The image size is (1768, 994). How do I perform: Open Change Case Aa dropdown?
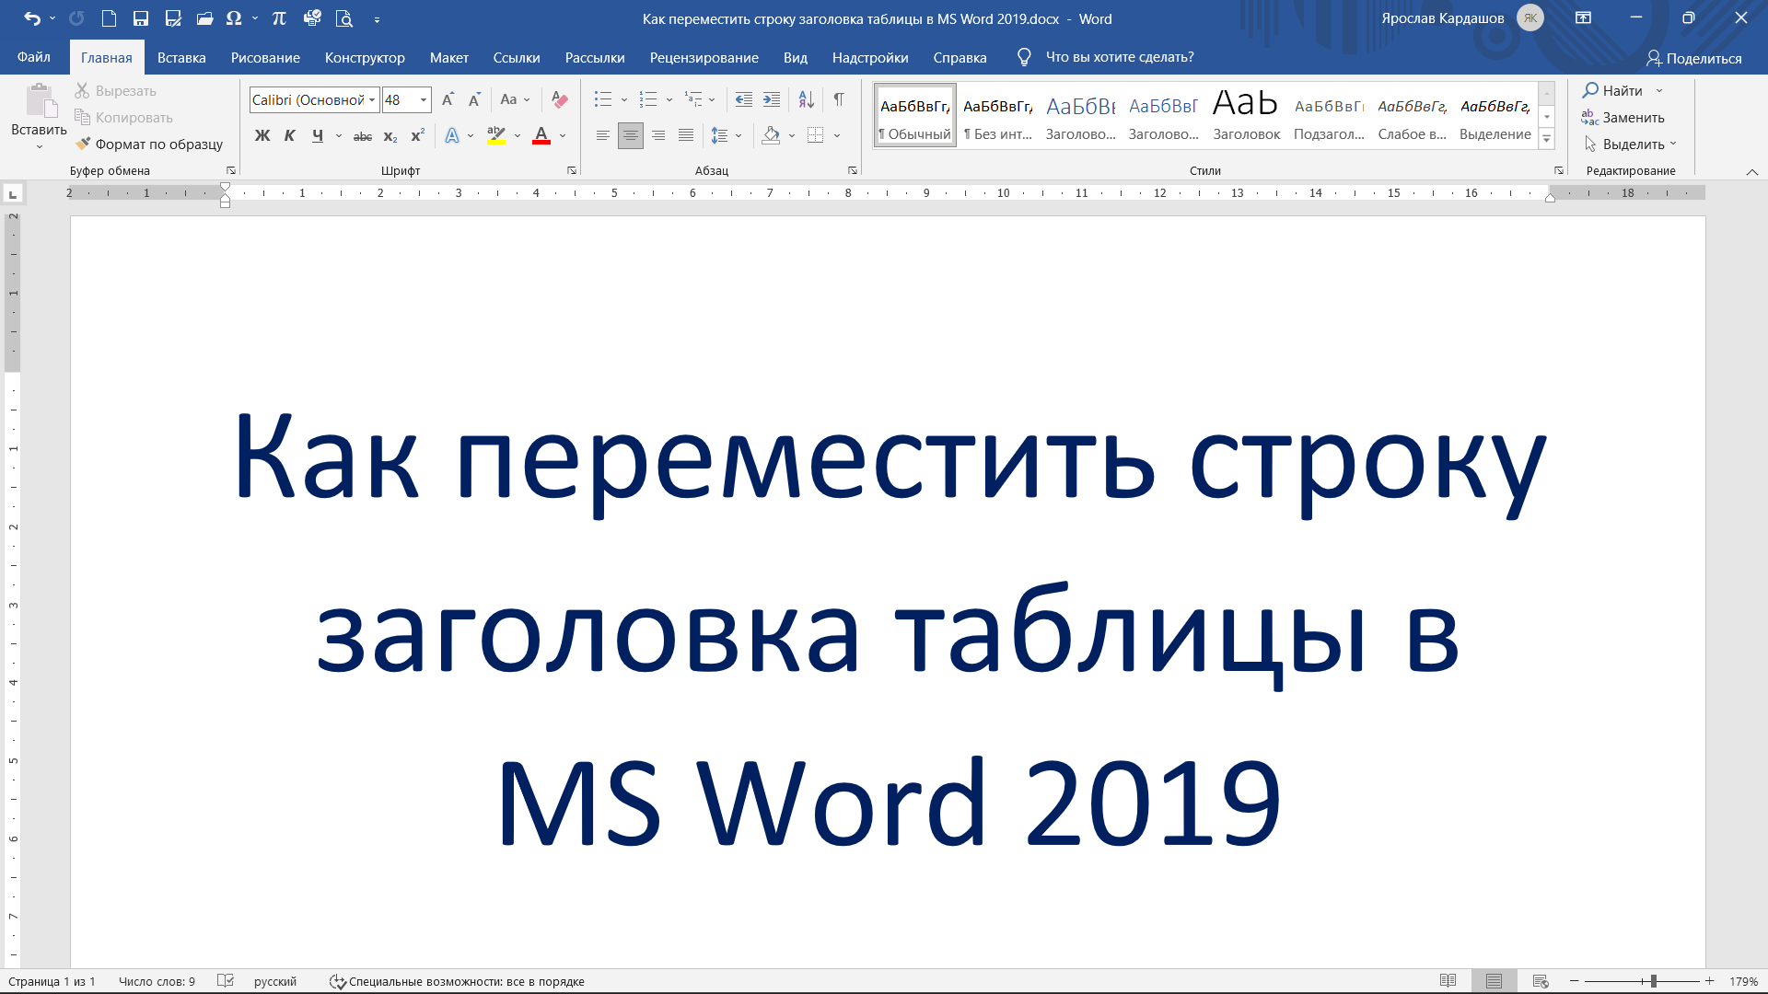coord(515,99)
